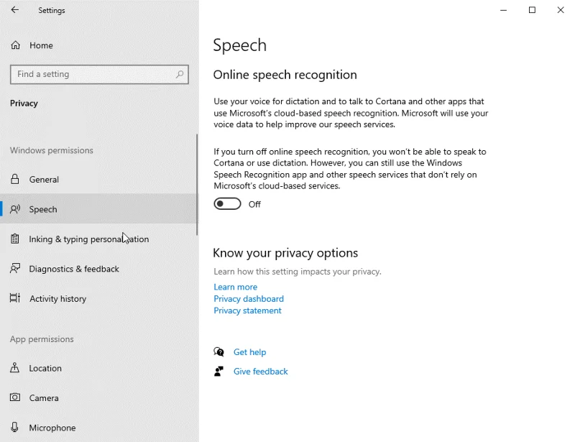
Task: Click the back arrow in Settings
Action: pos(14,10)
